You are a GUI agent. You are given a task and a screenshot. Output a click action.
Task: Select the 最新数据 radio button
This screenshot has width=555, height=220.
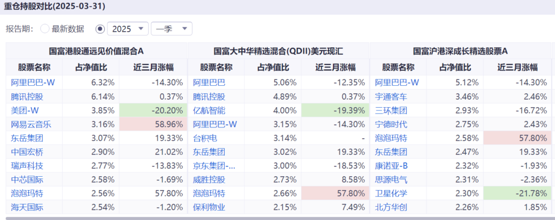(x=45, y=29)
